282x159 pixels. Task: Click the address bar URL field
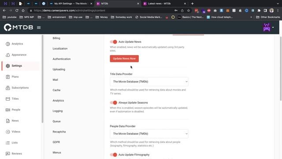tap(101, 11)
